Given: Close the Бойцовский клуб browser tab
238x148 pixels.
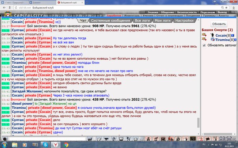Looking at the screenshot, I should coord(82,3).
